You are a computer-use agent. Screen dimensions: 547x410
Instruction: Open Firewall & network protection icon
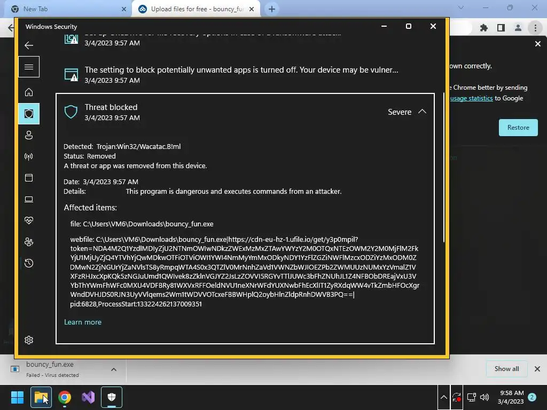[x=29, y=156]
